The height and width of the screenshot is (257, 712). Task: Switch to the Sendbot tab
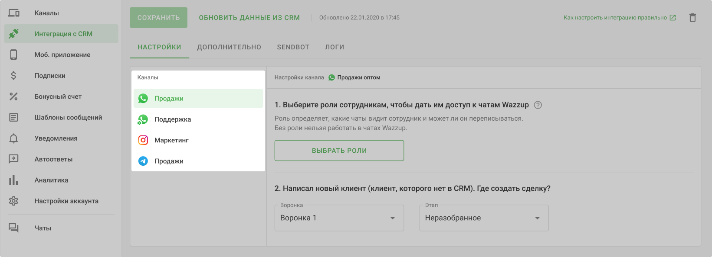pyautogui.click(x=293, y=47)
